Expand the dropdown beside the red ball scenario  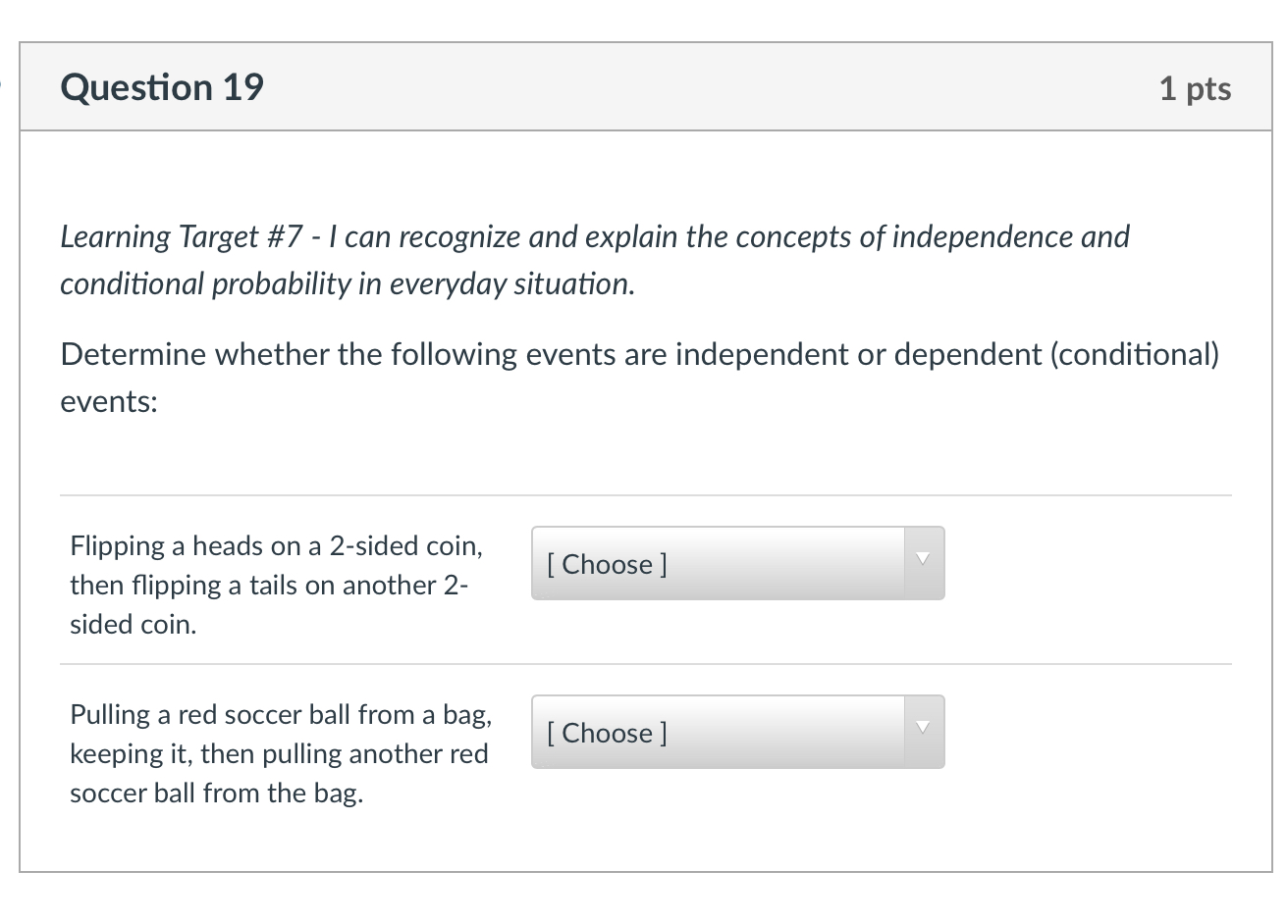[x=736, y=732]
